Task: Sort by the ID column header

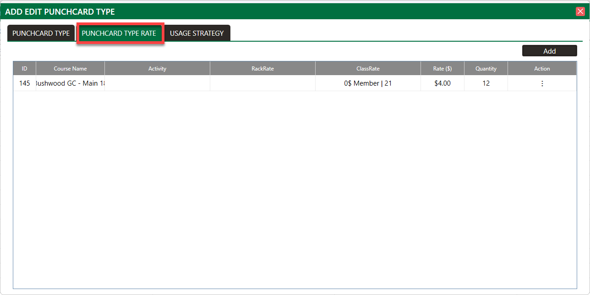Action: pyautogui.click(x=25, y=68)
